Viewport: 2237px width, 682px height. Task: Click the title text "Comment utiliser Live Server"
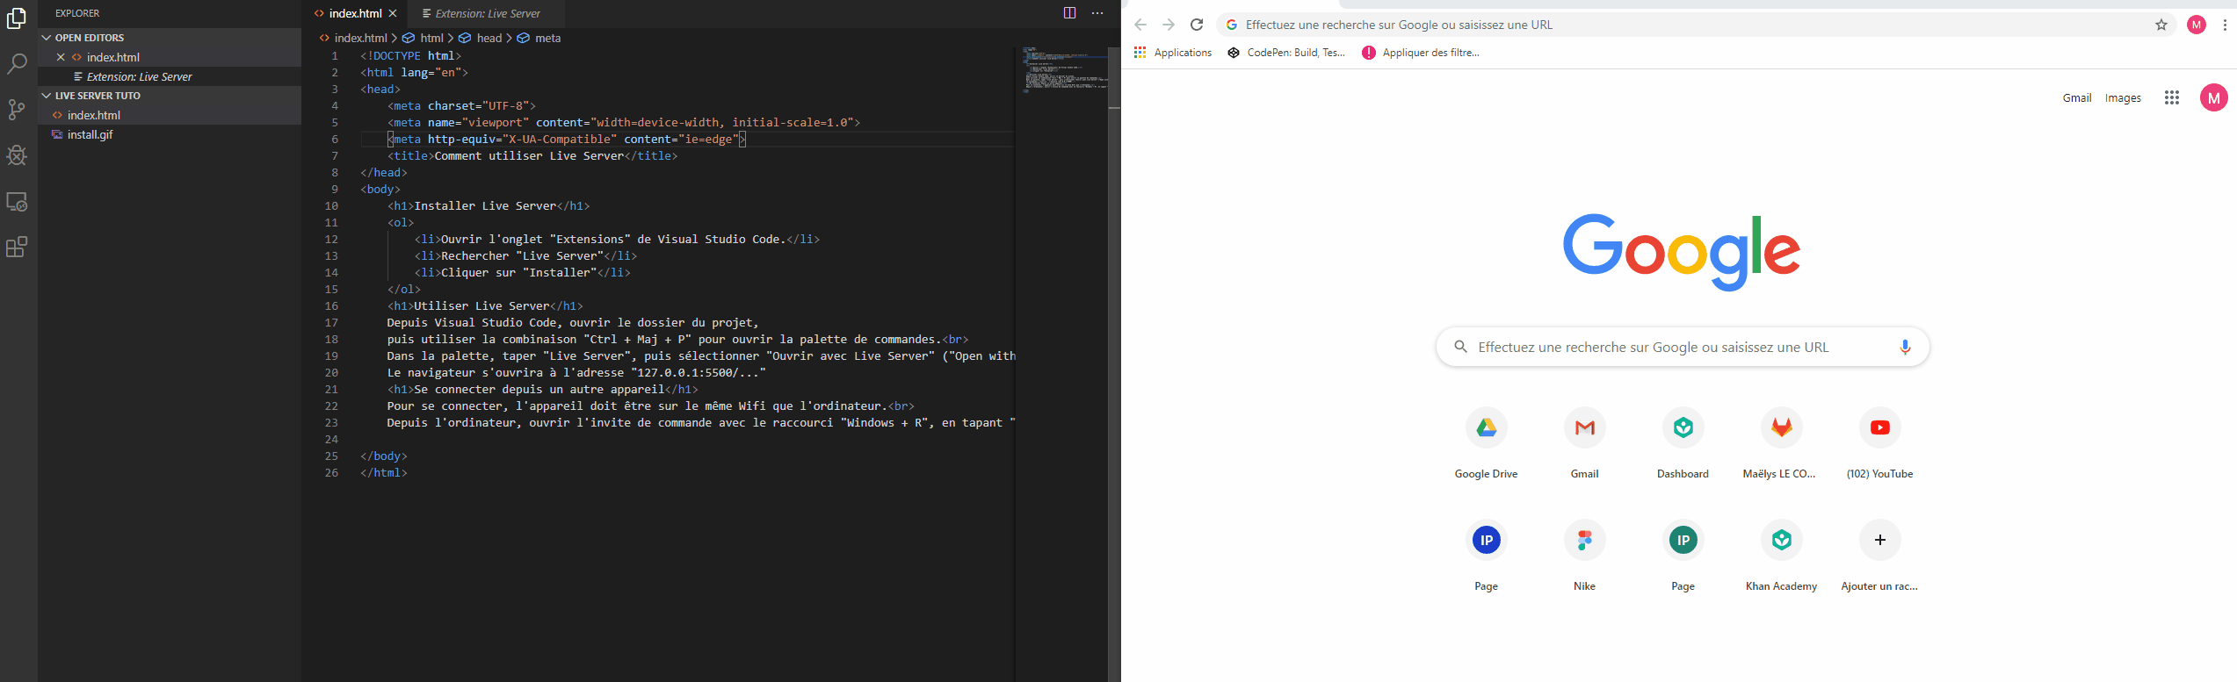529,155
